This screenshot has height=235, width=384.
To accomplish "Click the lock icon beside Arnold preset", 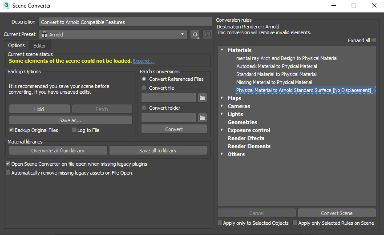I will coord(44,34).
